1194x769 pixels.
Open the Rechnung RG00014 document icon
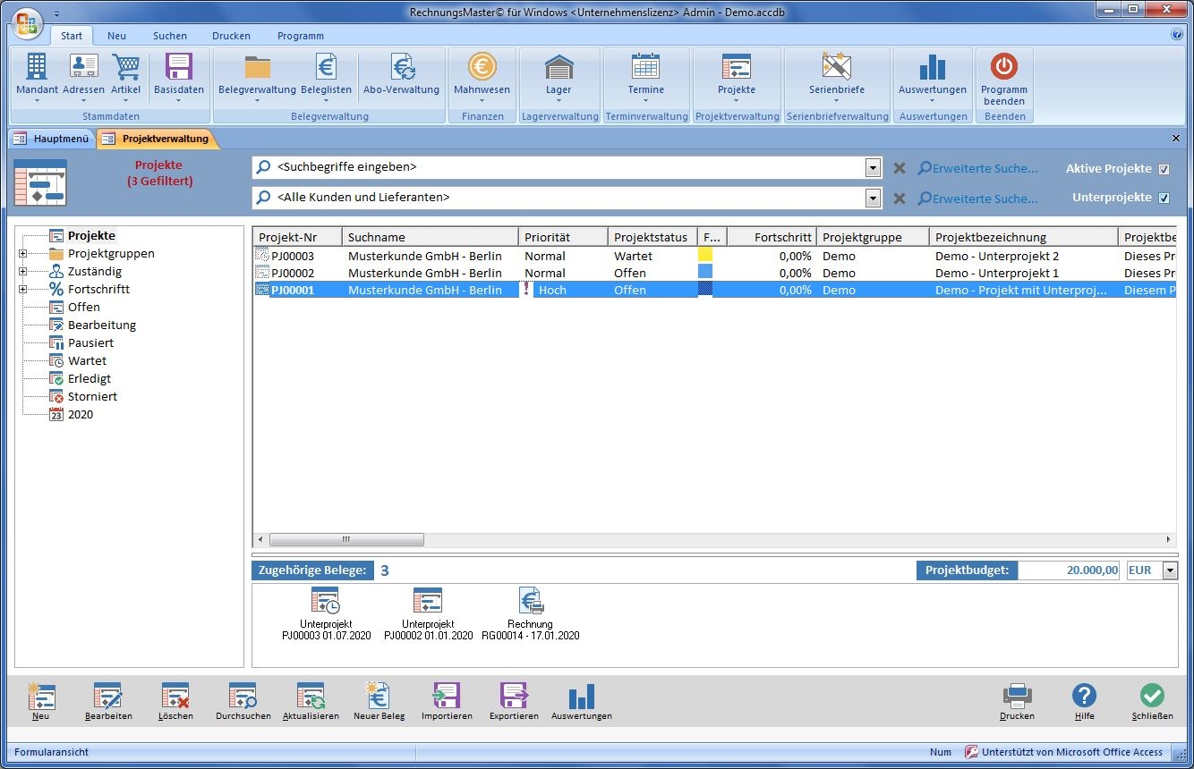click(x=531, y=602)
